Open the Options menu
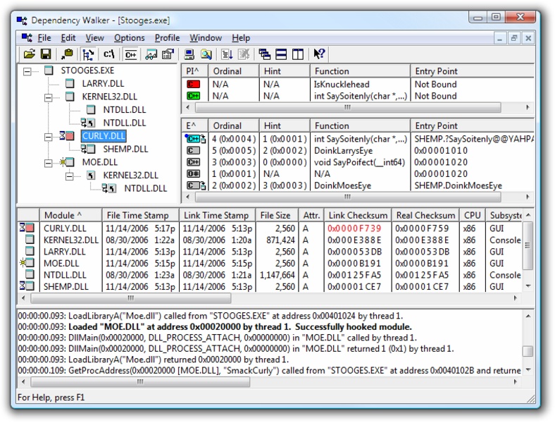555x423 pixels. coord(129,38)
